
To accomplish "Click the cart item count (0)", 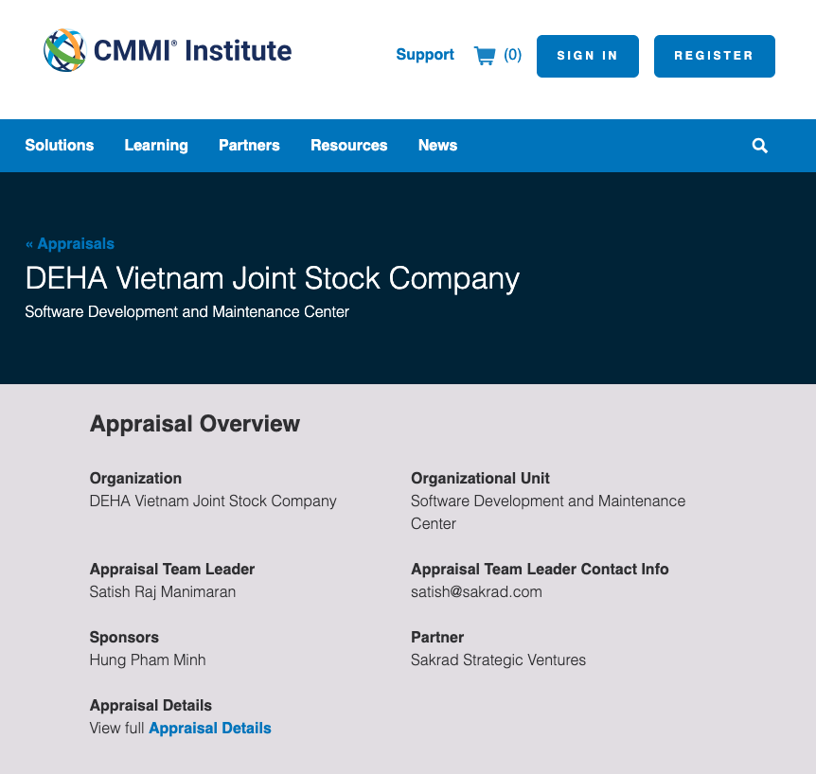I will click(x=514, y=55).
